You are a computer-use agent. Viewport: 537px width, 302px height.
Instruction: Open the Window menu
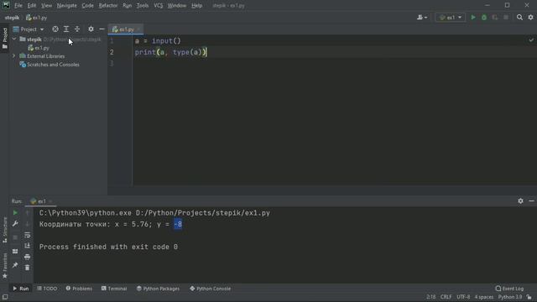point(177,6)
